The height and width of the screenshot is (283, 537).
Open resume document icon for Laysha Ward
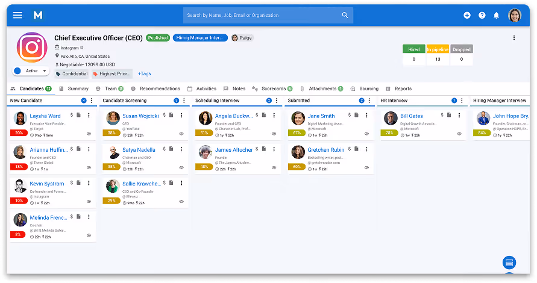tap(78, 115)
